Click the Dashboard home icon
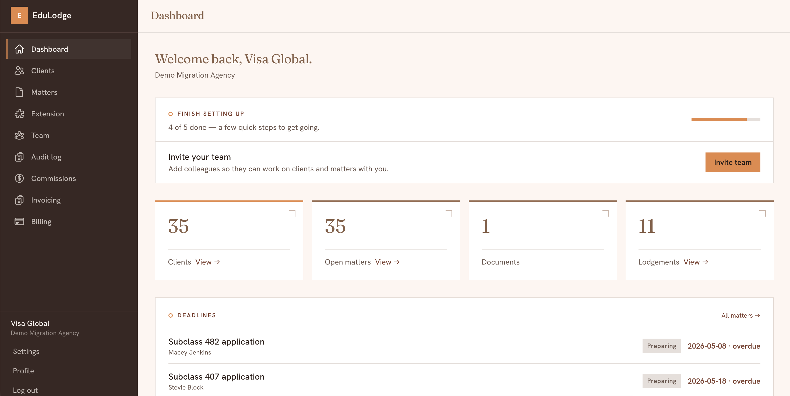 (19, 49)
